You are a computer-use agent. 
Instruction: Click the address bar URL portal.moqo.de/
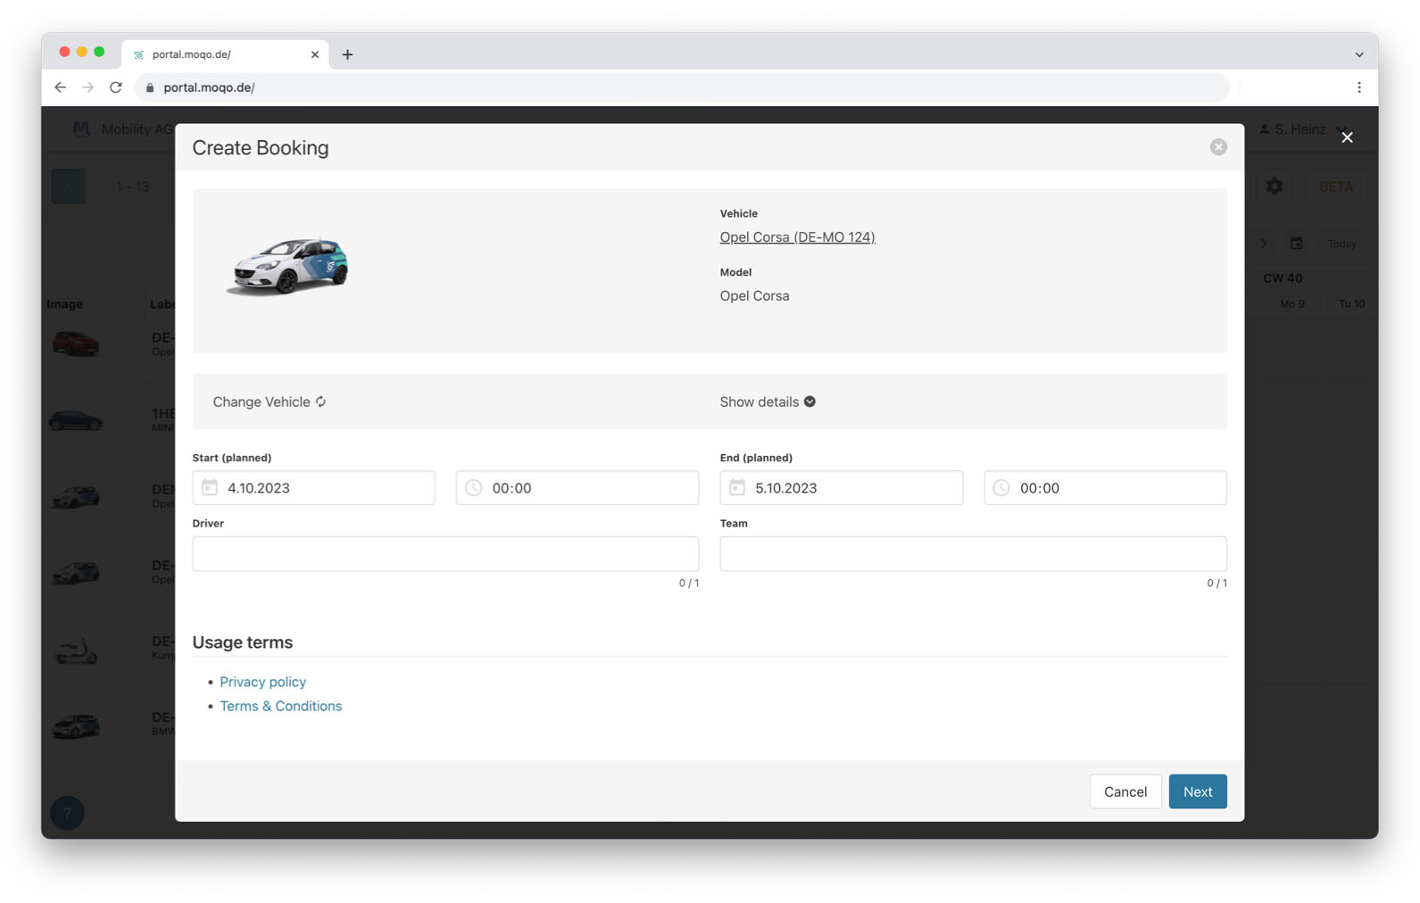point(209,87)
